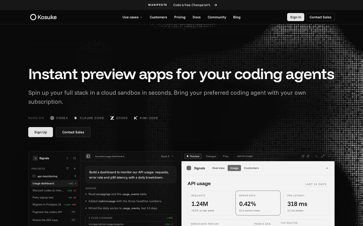The width and height of the screenshot is (363, 226).
Task: Click the P95 LATENCY 318 ms card
Action: (306, 203)
